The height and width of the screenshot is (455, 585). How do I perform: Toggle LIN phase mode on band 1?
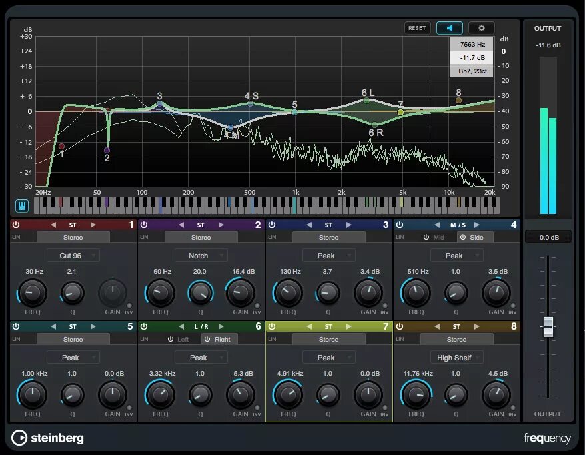(x=16, y=237)
